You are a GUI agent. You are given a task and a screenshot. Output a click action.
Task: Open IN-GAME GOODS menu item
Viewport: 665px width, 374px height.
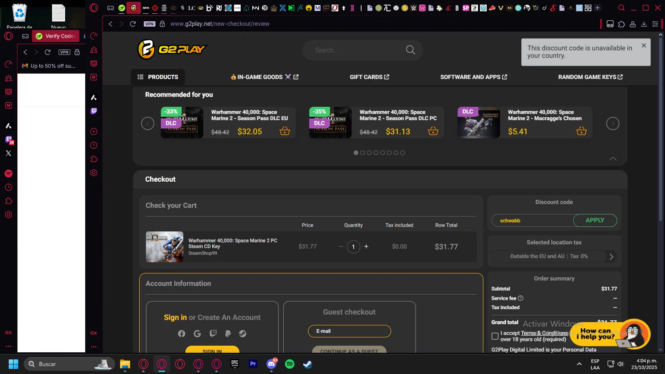[x=265, y=77]
